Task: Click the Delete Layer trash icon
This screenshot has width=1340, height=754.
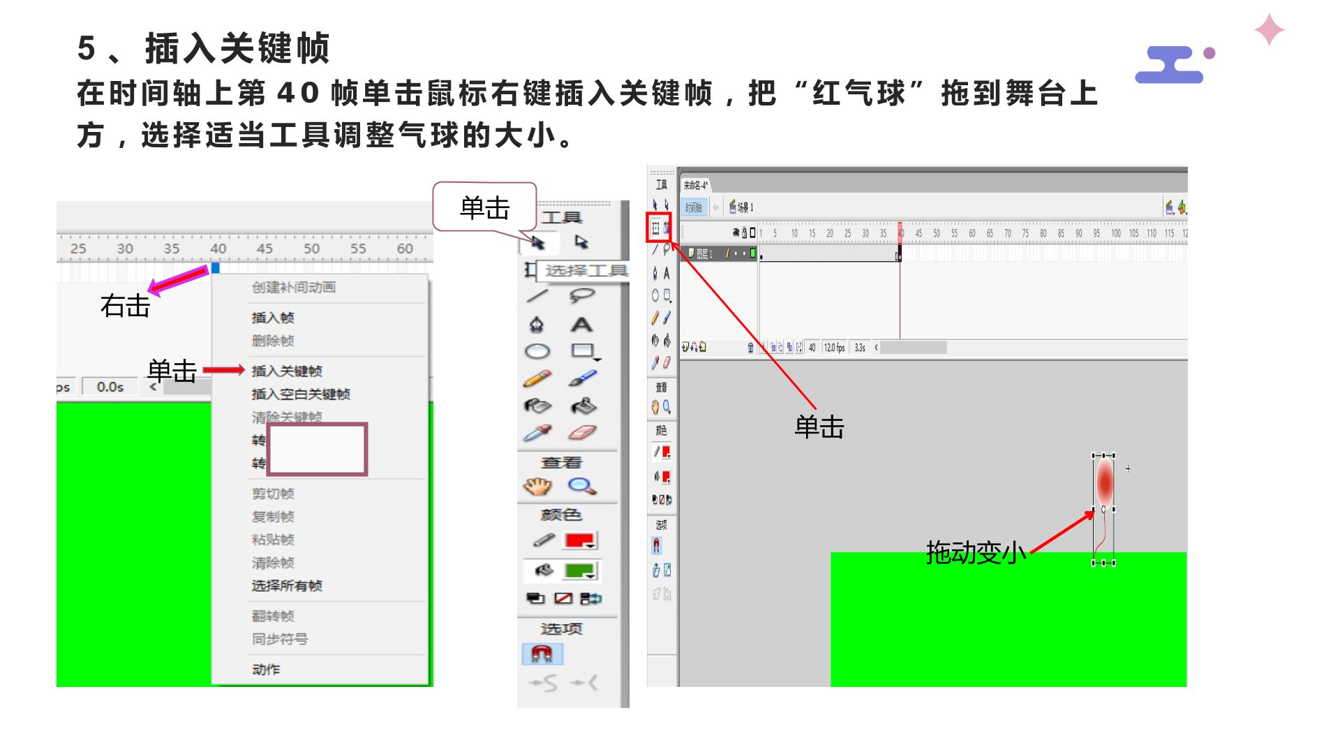Action: point(750,348)
